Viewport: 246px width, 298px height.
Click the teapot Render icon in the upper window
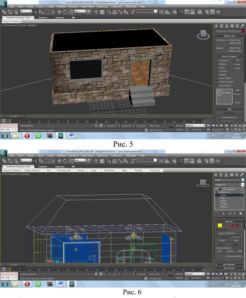point(218,12)
